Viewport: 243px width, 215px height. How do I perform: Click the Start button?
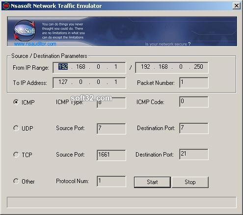click(x=152, y=182)
